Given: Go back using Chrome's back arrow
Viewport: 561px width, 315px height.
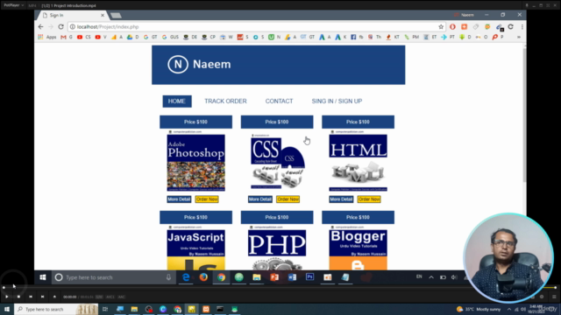Looking at the screenshot, I should 40,27.
